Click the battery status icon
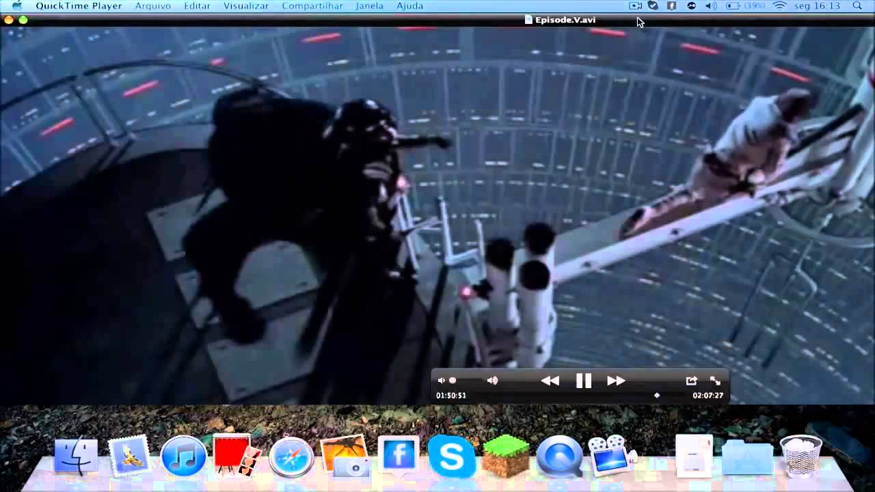This screenshot has width=875, height=492. tap(745, 5)
